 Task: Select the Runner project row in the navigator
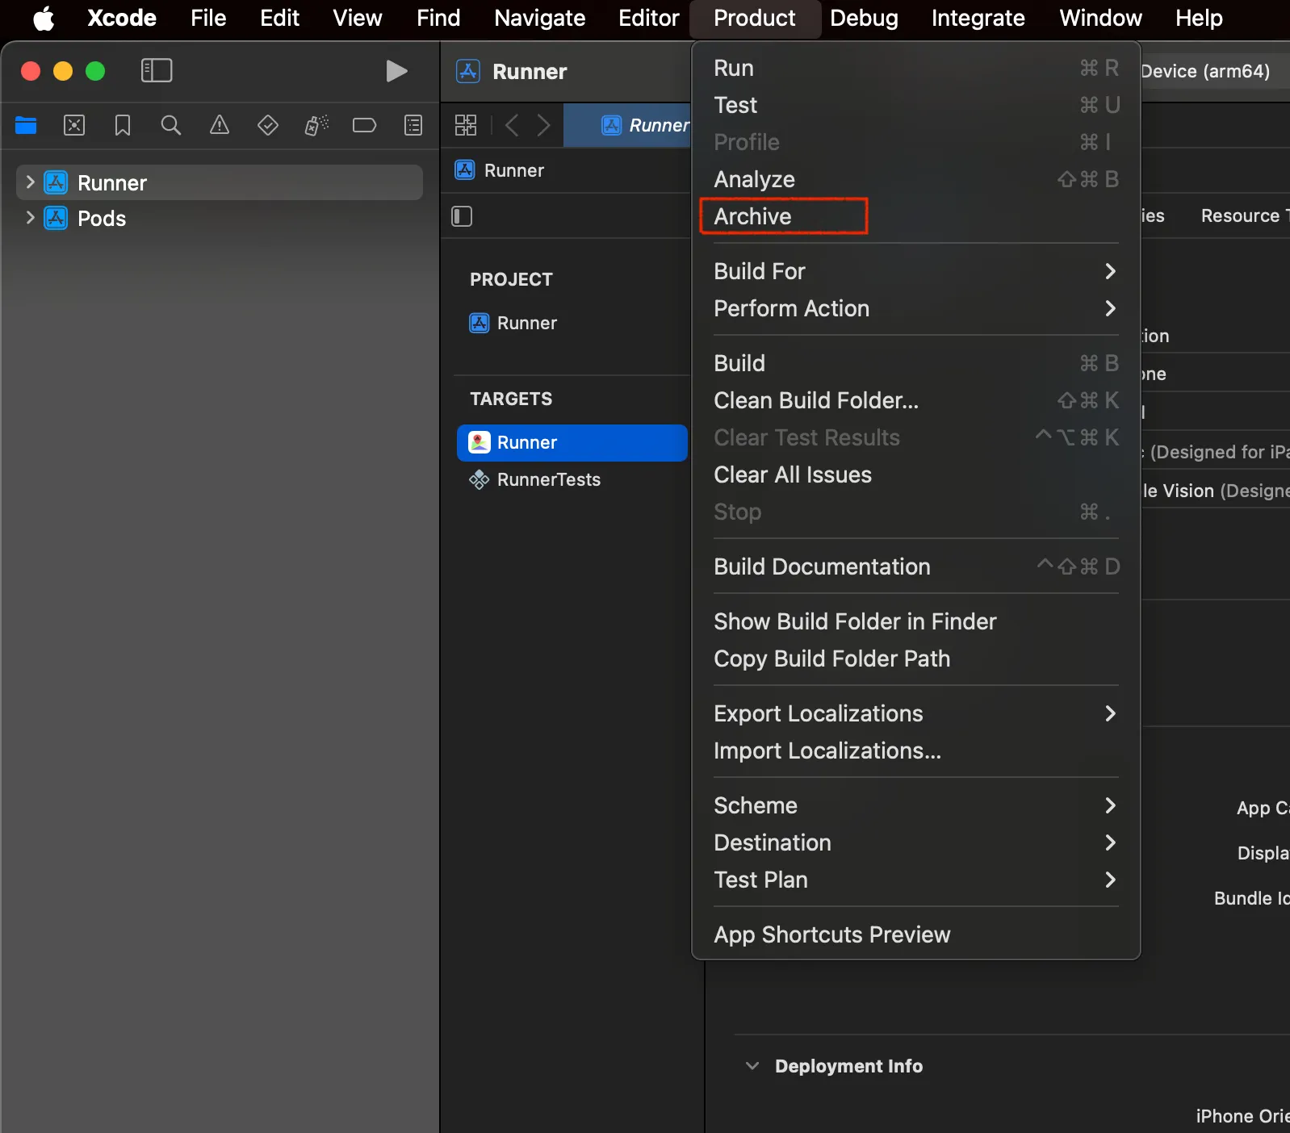point(220,182)
